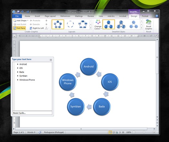Open the Add-Ins tab

tap(111, 16)
